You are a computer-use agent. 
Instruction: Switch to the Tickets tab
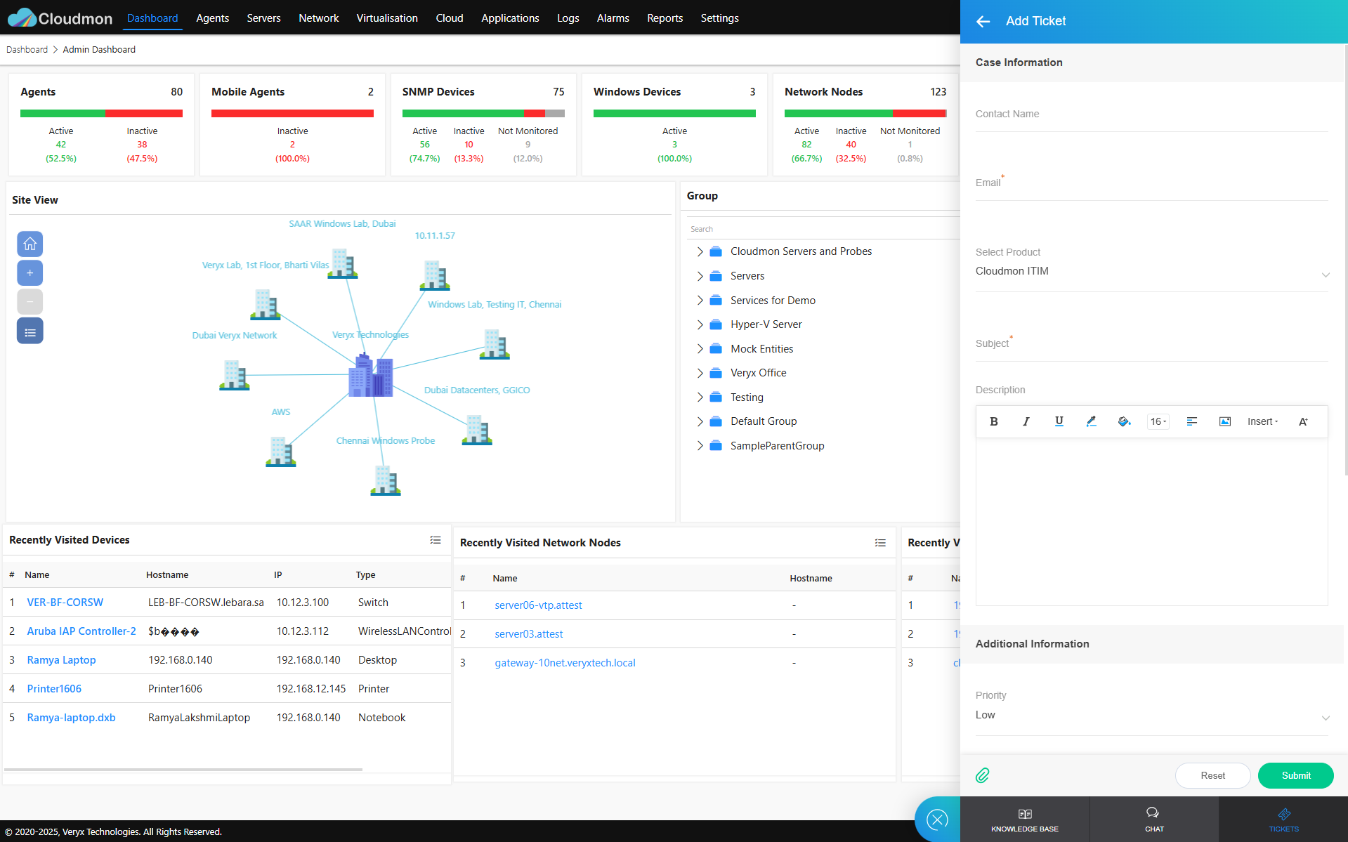[1283, 820]
